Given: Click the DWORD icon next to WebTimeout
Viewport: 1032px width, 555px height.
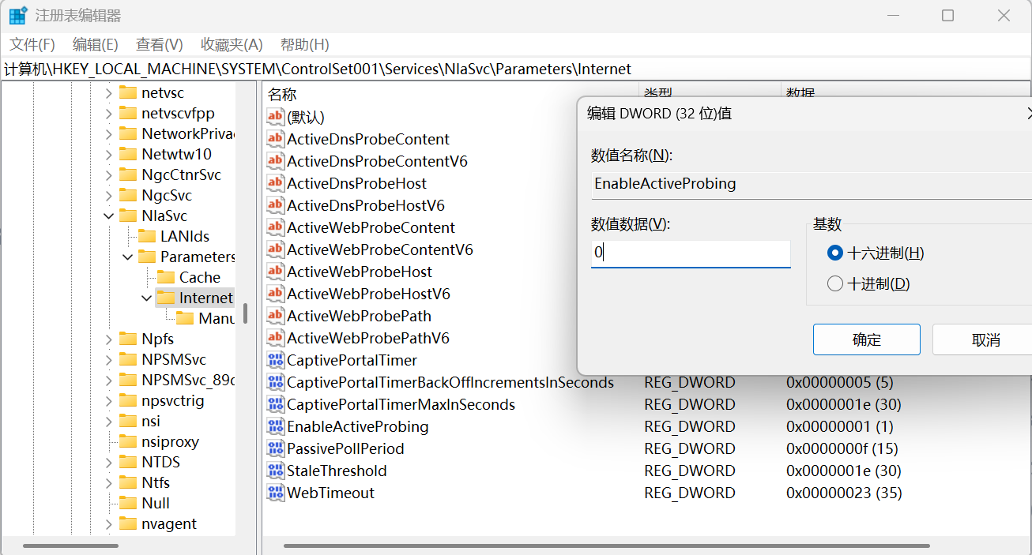Looking at the screenshot, I should pos(275,493).
